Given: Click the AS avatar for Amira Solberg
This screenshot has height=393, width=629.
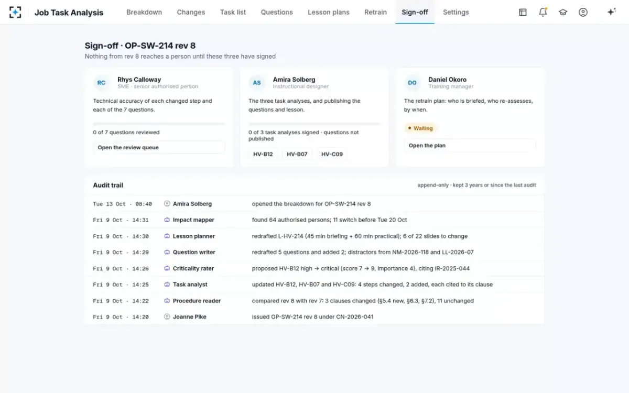Looking at the screenshot, I should (257, 83).
